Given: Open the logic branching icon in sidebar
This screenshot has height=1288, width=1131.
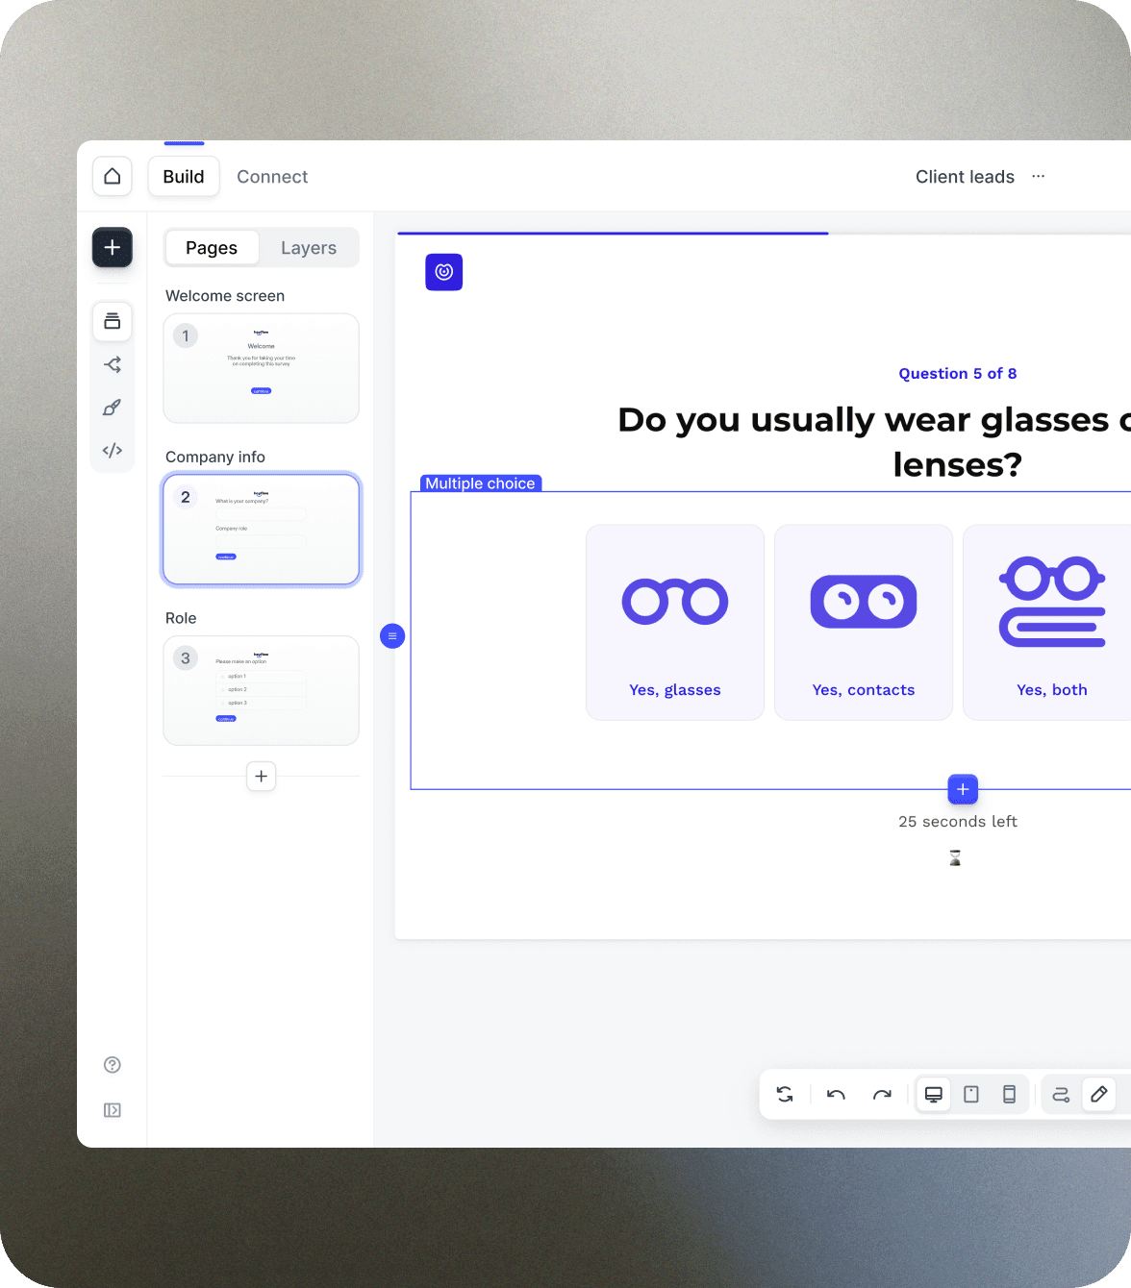Looking at the screenshot, I should click(x=113, y=364).
